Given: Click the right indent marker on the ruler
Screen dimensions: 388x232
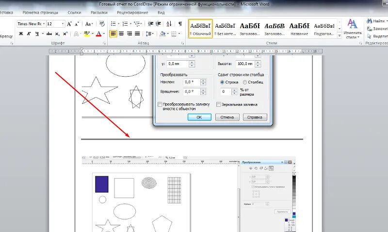Looking at the screenshot, I should coord(302,52).
